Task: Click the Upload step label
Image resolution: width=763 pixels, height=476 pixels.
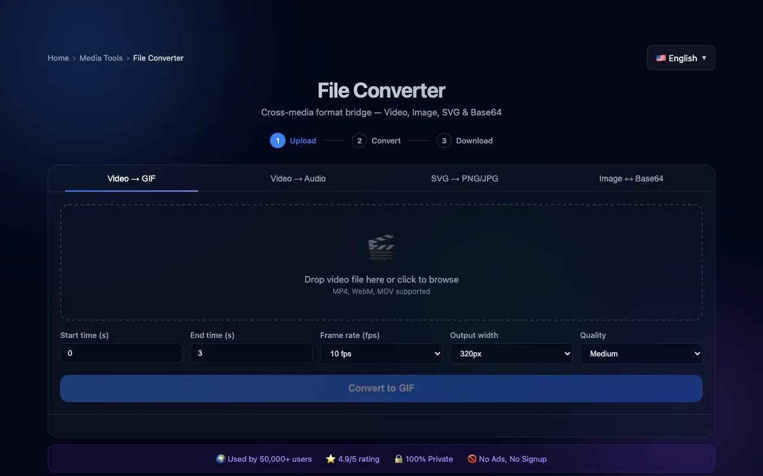Action: [x=303, y=141]
